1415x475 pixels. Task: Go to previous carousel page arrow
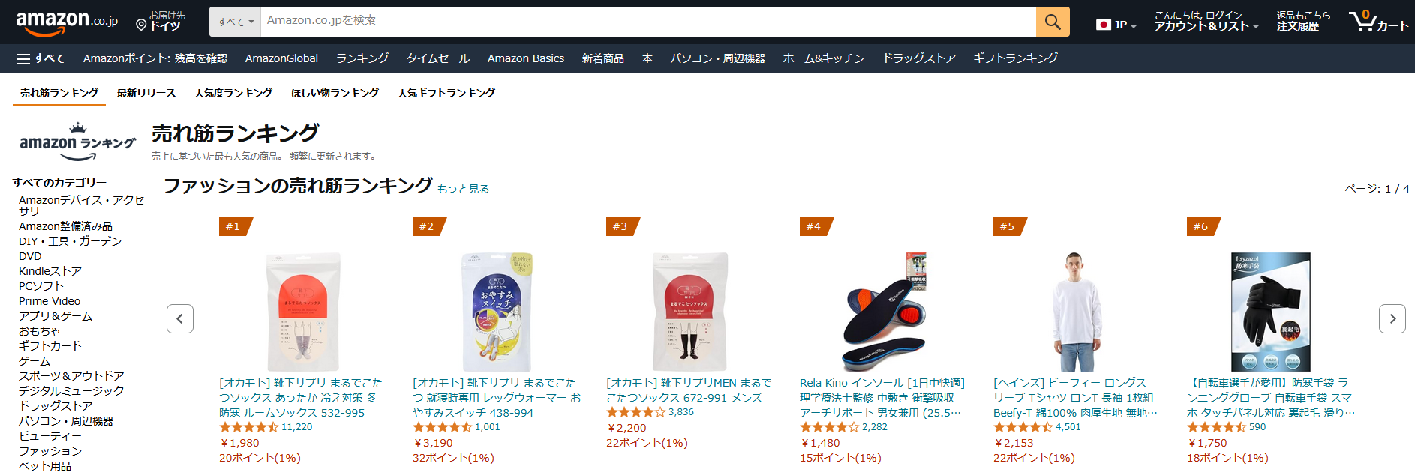click(x=180, y=318)
